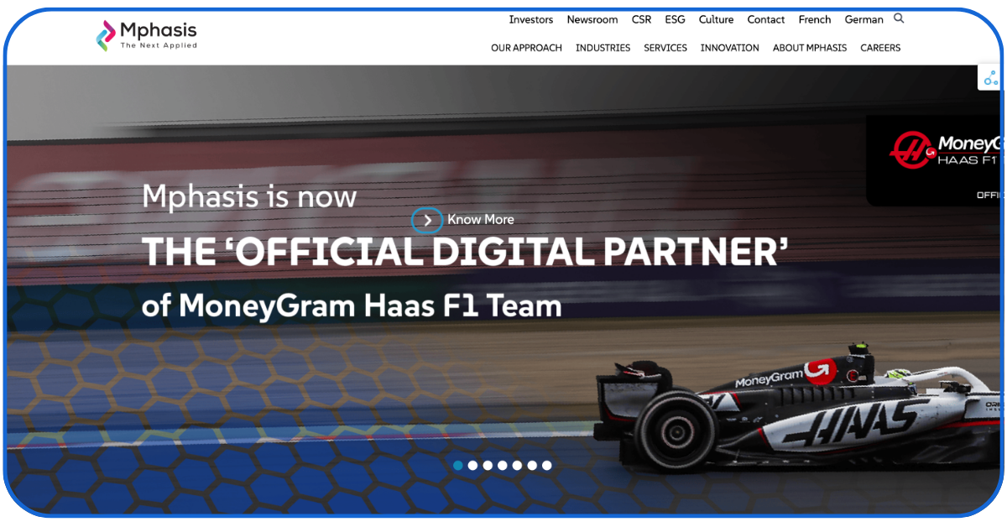Open the site search magnifier icon

(899, 18)
